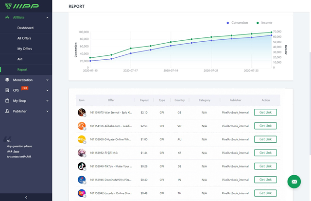This screenshot has width=311, height=201.
Task: Open the Dashboard menu item
Action: click(x=25, y=28)
